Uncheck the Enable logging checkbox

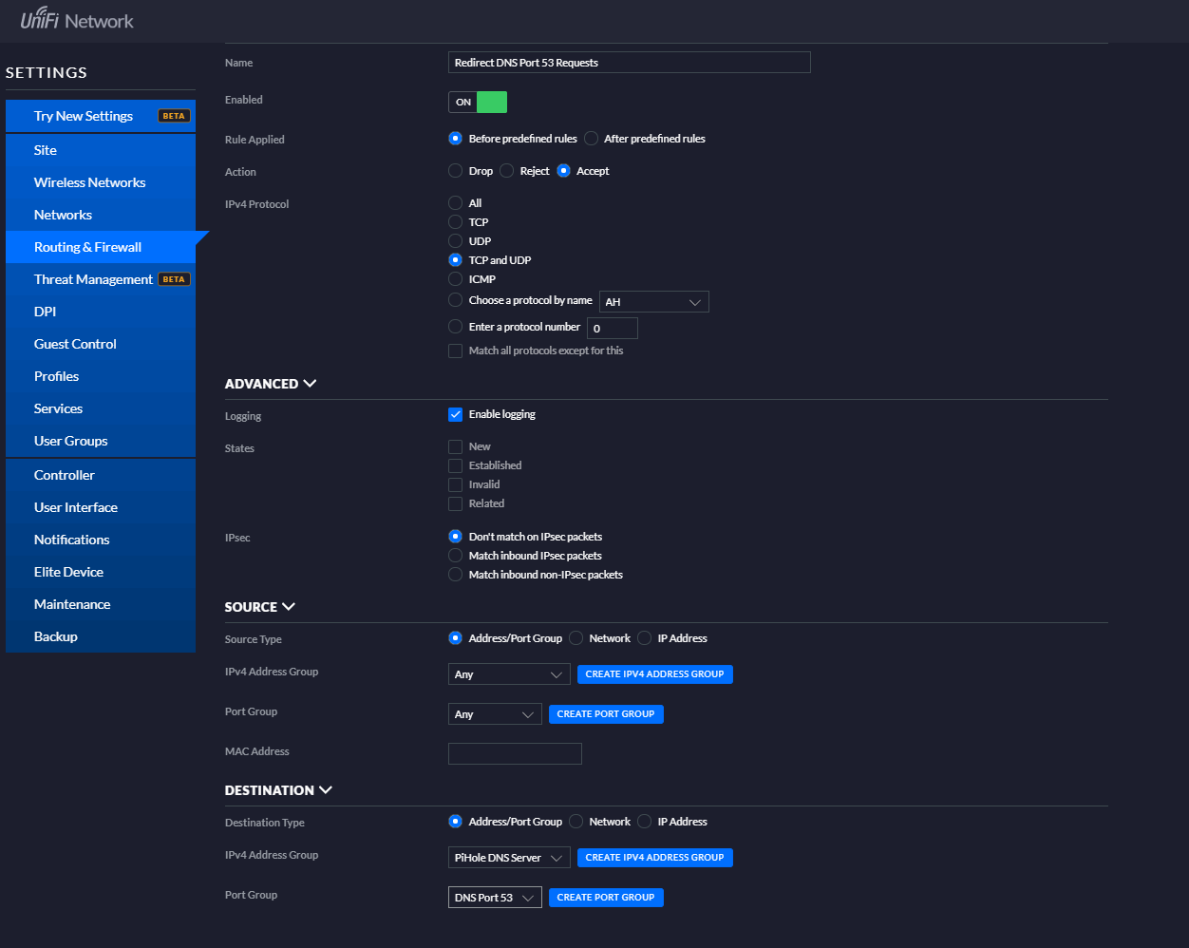point(456,414)
